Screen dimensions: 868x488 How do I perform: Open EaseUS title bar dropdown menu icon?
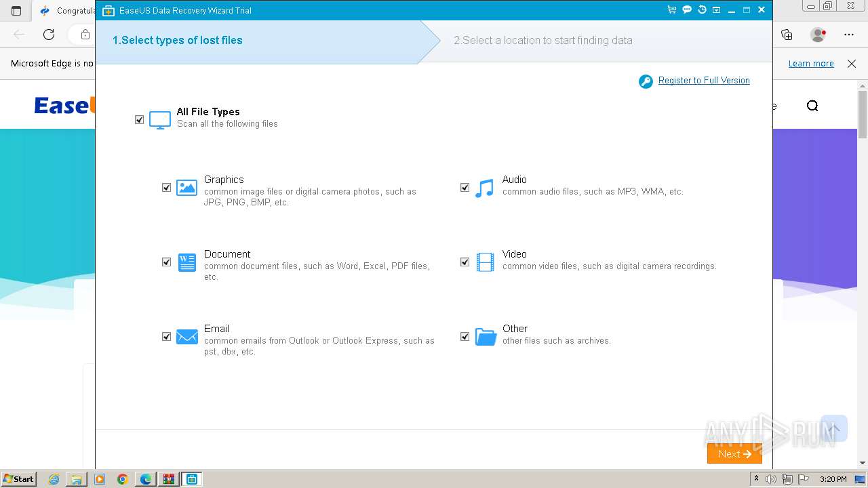717,10
